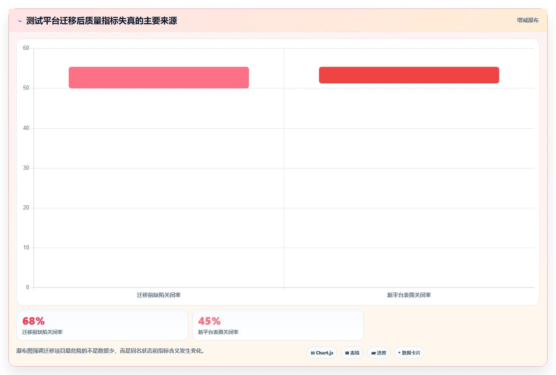Click the y-axis value 20
556x375 pixels.
pyautogui.click(x=26, y=207)
